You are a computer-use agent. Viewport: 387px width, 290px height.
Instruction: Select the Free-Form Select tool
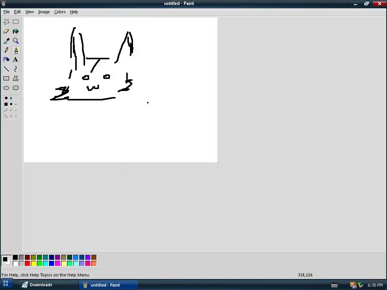pyautogui.click(x=6, y=22)
